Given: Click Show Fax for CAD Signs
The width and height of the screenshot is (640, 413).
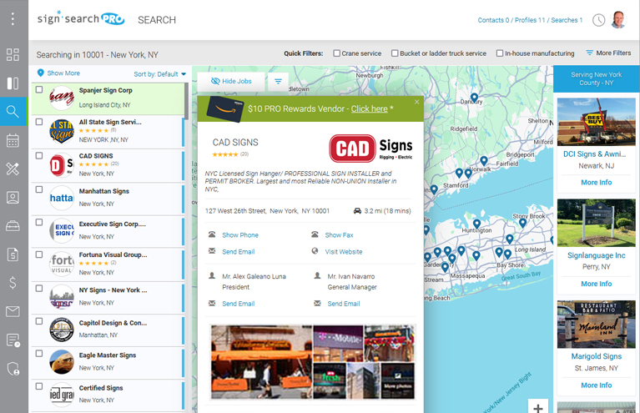Looking at the screenshot, I should (x=339, y=235).
